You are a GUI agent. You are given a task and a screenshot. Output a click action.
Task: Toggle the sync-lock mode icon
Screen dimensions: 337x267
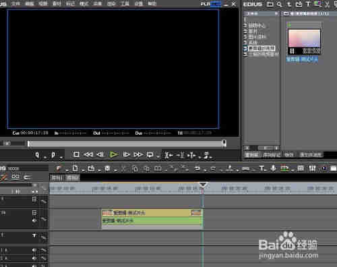coord(16,177)
